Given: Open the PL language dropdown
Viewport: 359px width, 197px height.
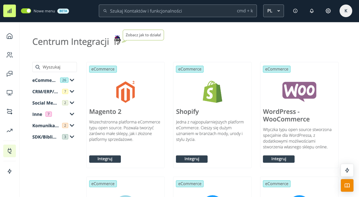Looking at the screenshot, I should [x=273, y=11].
